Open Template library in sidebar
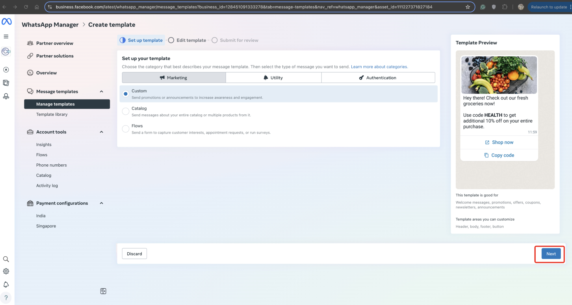572x305 pixels. tap(52, 114)
